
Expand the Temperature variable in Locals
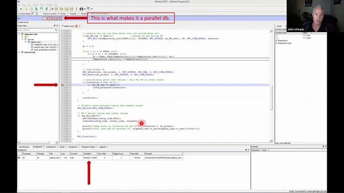click(x=276, y=41)
